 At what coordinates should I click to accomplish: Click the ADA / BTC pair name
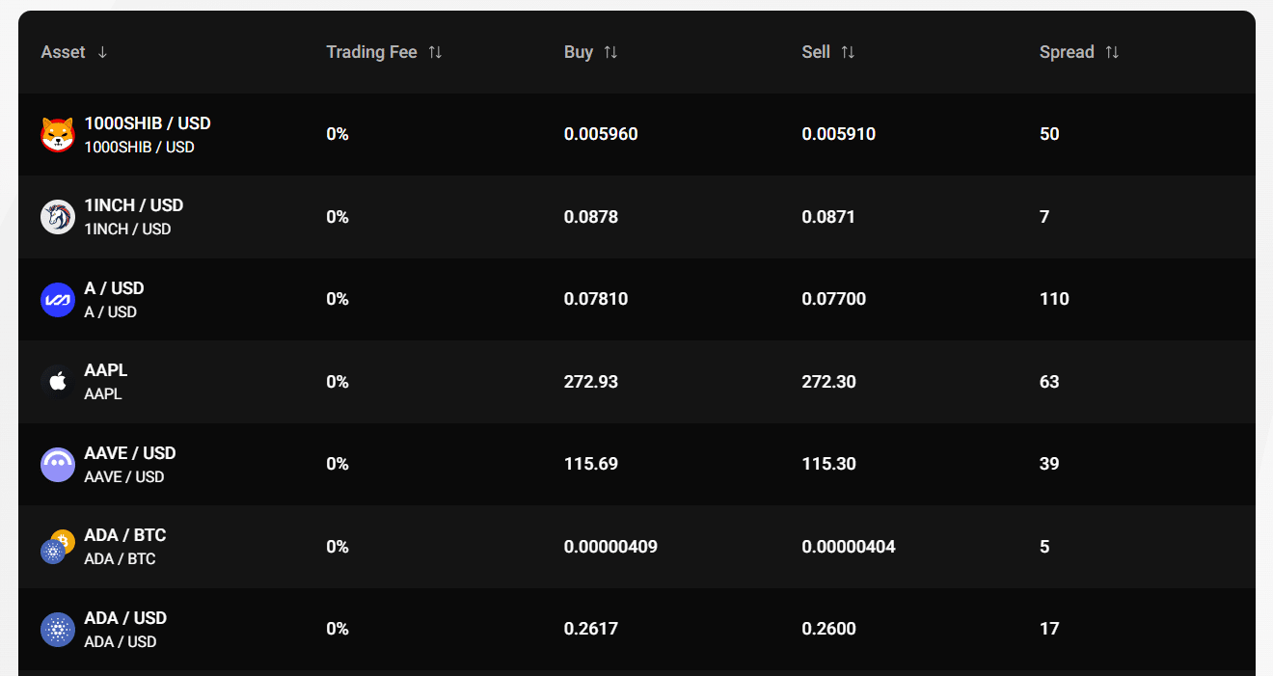125,535
